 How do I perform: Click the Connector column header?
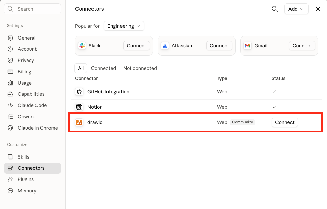point(86,78)
